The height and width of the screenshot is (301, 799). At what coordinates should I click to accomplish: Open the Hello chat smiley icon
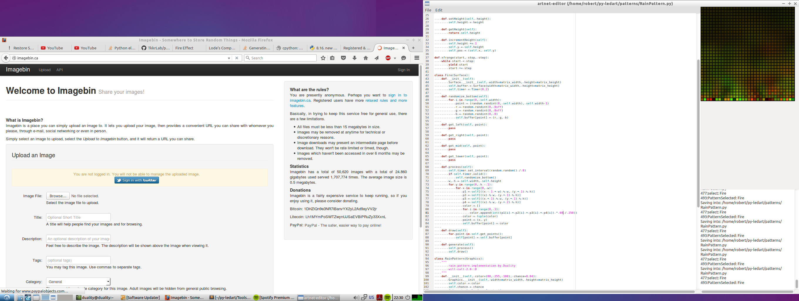[x=404, y=58]
